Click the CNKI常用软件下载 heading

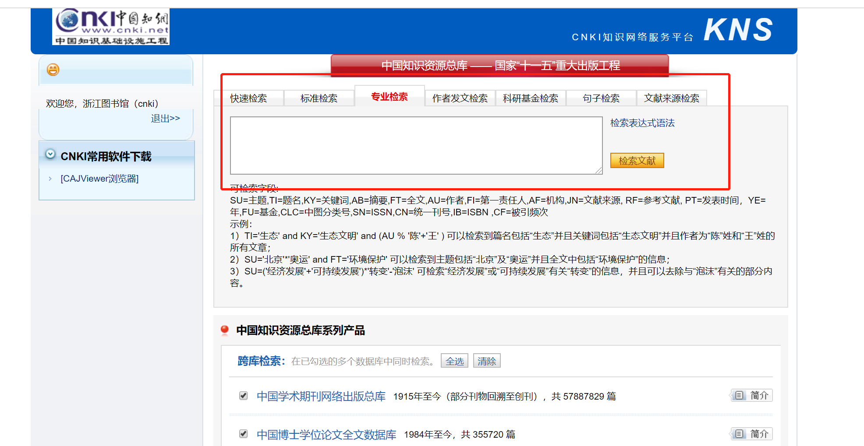(106, 156)
